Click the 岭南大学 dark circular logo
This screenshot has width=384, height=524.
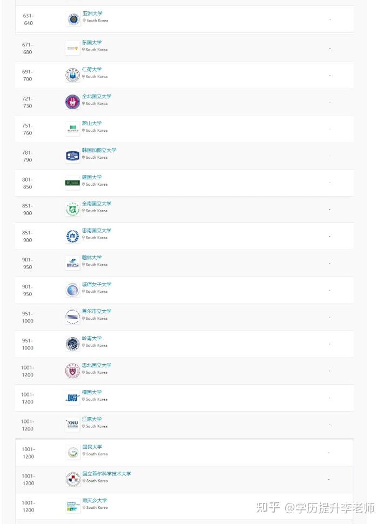(x=72, y=344)
